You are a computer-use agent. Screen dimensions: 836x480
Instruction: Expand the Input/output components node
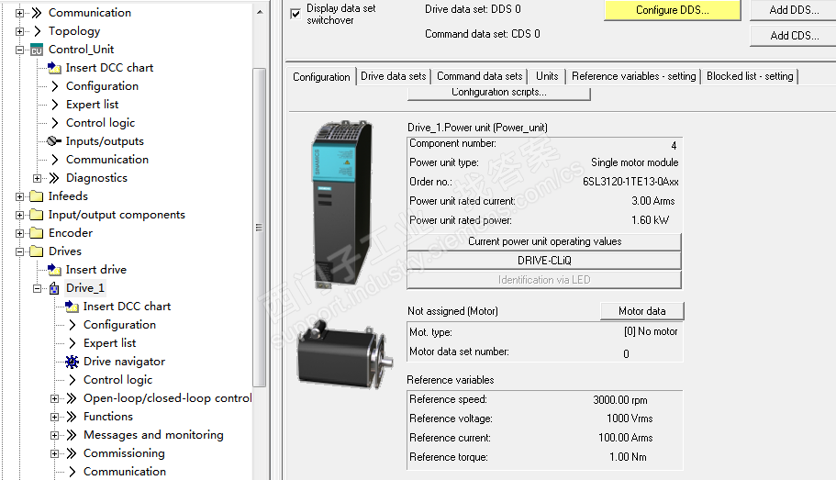pos(19,215)
